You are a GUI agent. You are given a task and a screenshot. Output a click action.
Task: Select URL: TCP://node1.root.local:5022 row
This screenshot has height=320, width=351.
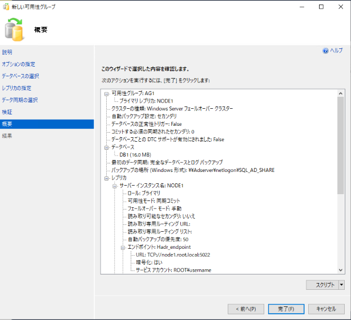pos(173,255)
